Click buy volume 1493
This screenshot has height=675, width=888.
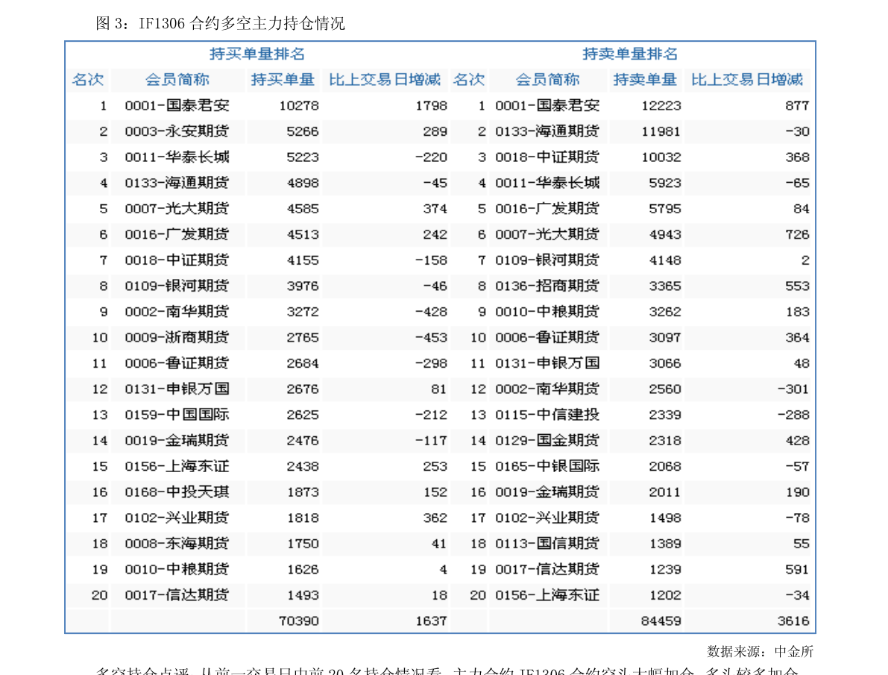tap(303, 595)
